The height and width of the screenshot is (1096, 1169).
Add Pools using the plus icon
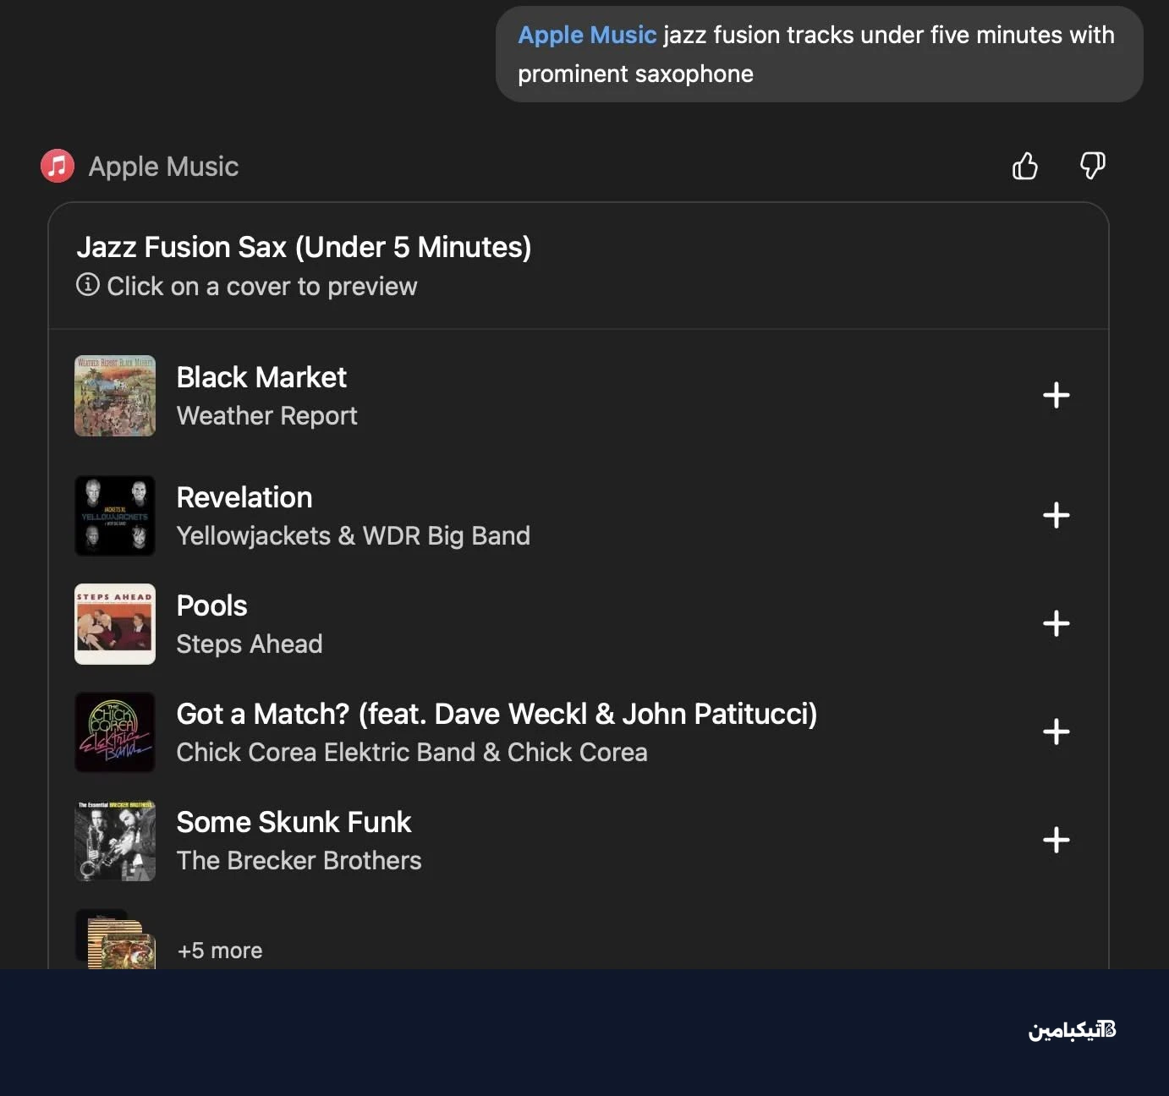[1056, 623]
